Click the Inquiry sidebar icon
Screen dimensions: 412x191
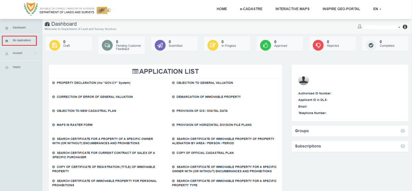coord(7,68)
